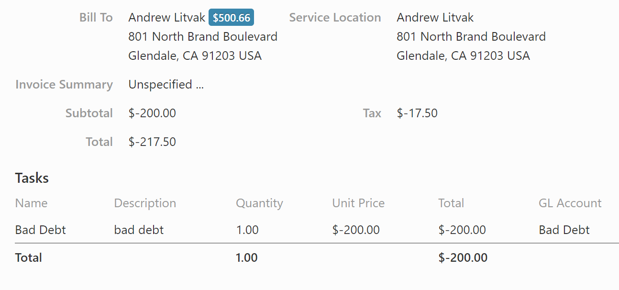Click the $500.66 balance badge
The image size is (619, 290).
tap(231, 18)
